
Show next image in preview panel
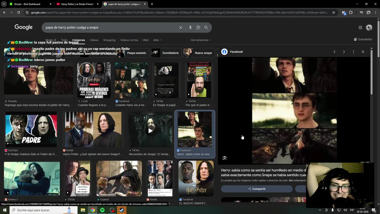coord(344,52)
